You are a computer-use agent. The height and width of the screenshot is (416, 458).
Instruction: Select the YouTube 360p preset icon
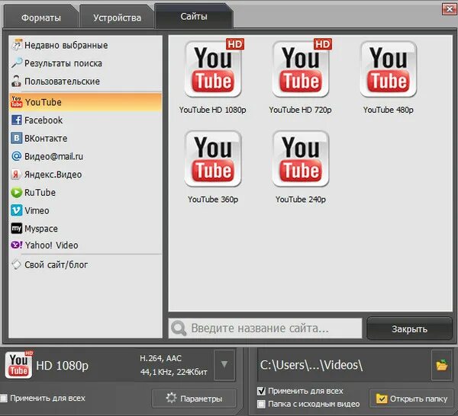(x=213, y=159)
